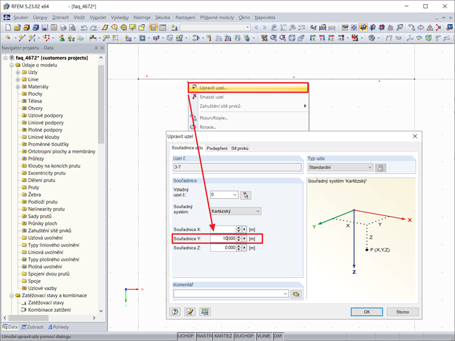Expand the Linie tree node
This screenshot has height=341, width=455.
coord(18,80)
